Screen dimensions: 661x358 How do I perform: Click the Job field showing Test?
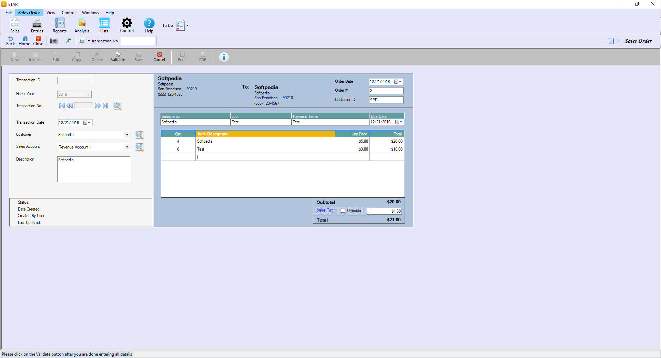[x=261, y=122]
